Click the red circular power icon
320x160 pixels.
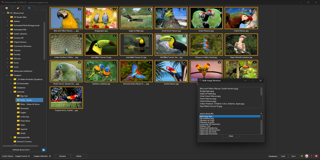coord(316,156)
